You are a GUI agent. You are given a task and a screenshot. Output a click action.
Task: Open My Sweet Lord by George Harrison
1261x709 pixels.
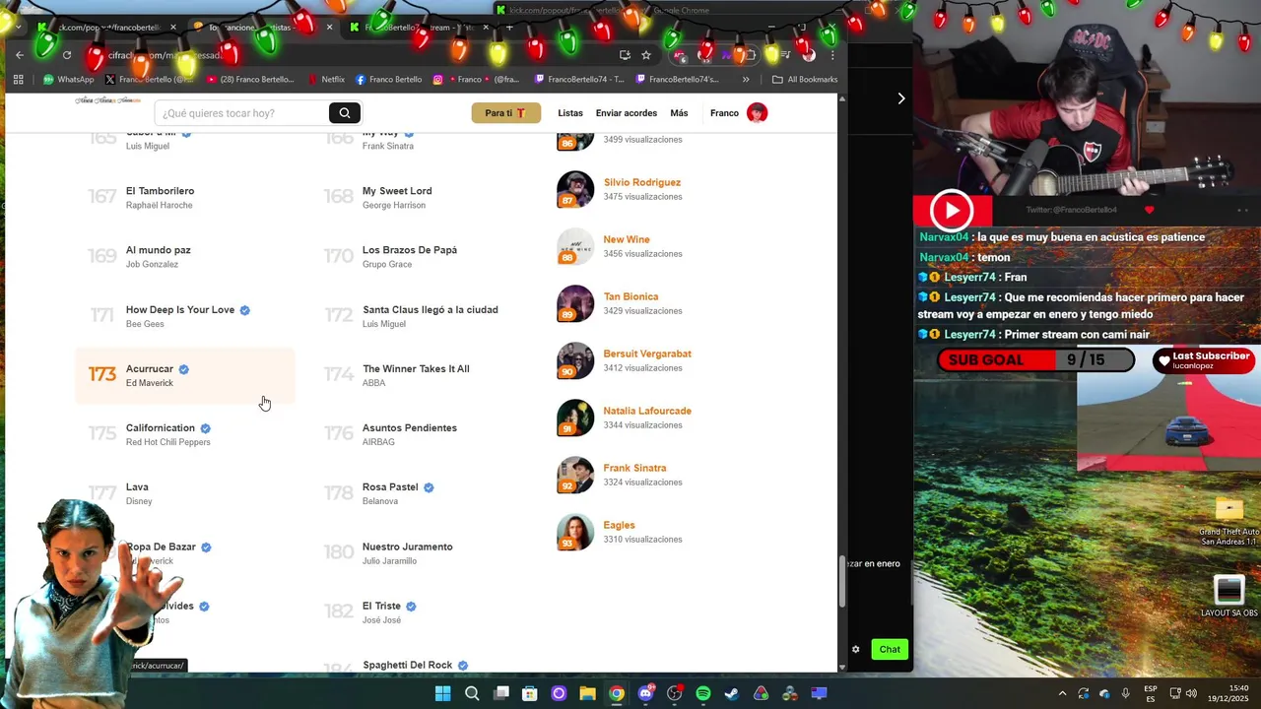point(397,191)
